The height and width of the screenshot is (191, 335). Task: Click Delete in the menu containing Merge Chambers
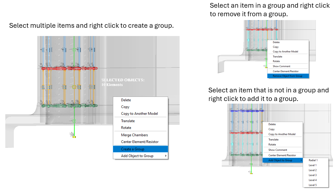click(x=126, y=100)
